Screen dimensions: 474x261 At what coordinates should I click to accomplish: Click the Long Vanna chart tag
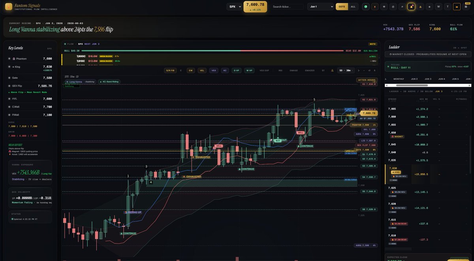81,82
